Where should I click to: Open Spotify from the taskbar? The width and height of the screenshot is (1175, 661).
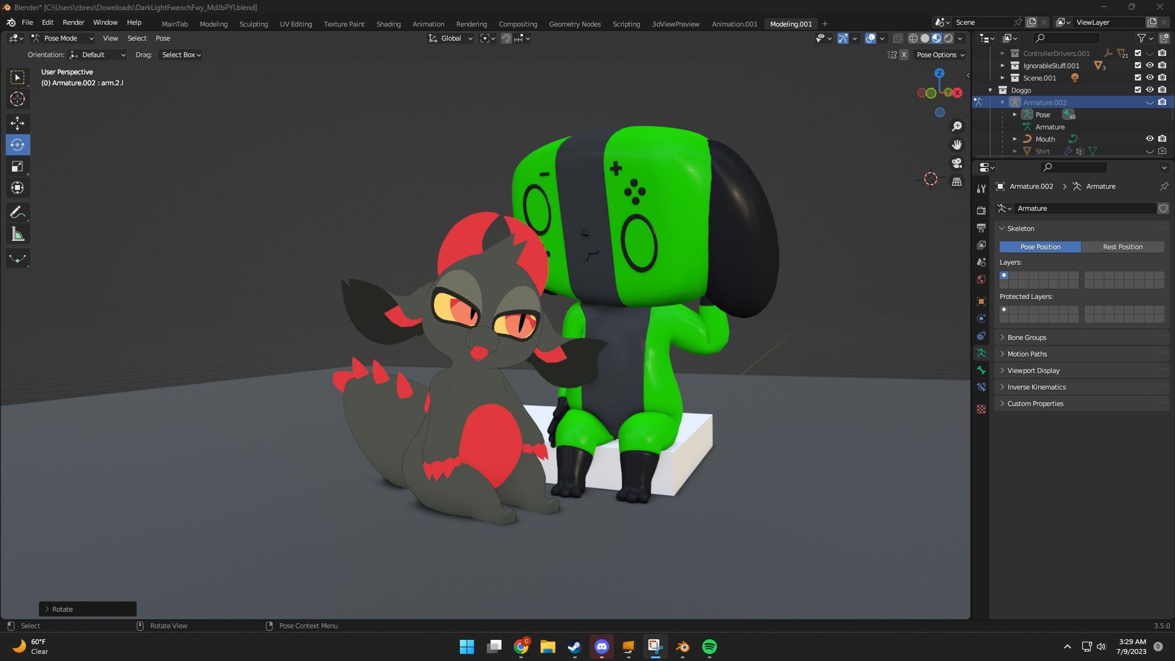(x=709, y=647)
